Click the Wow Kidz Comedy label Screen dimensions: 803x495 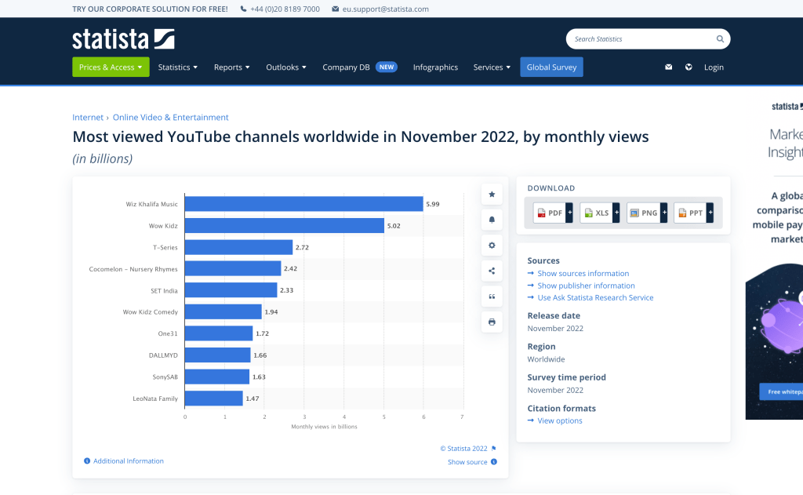pos(150,312)
